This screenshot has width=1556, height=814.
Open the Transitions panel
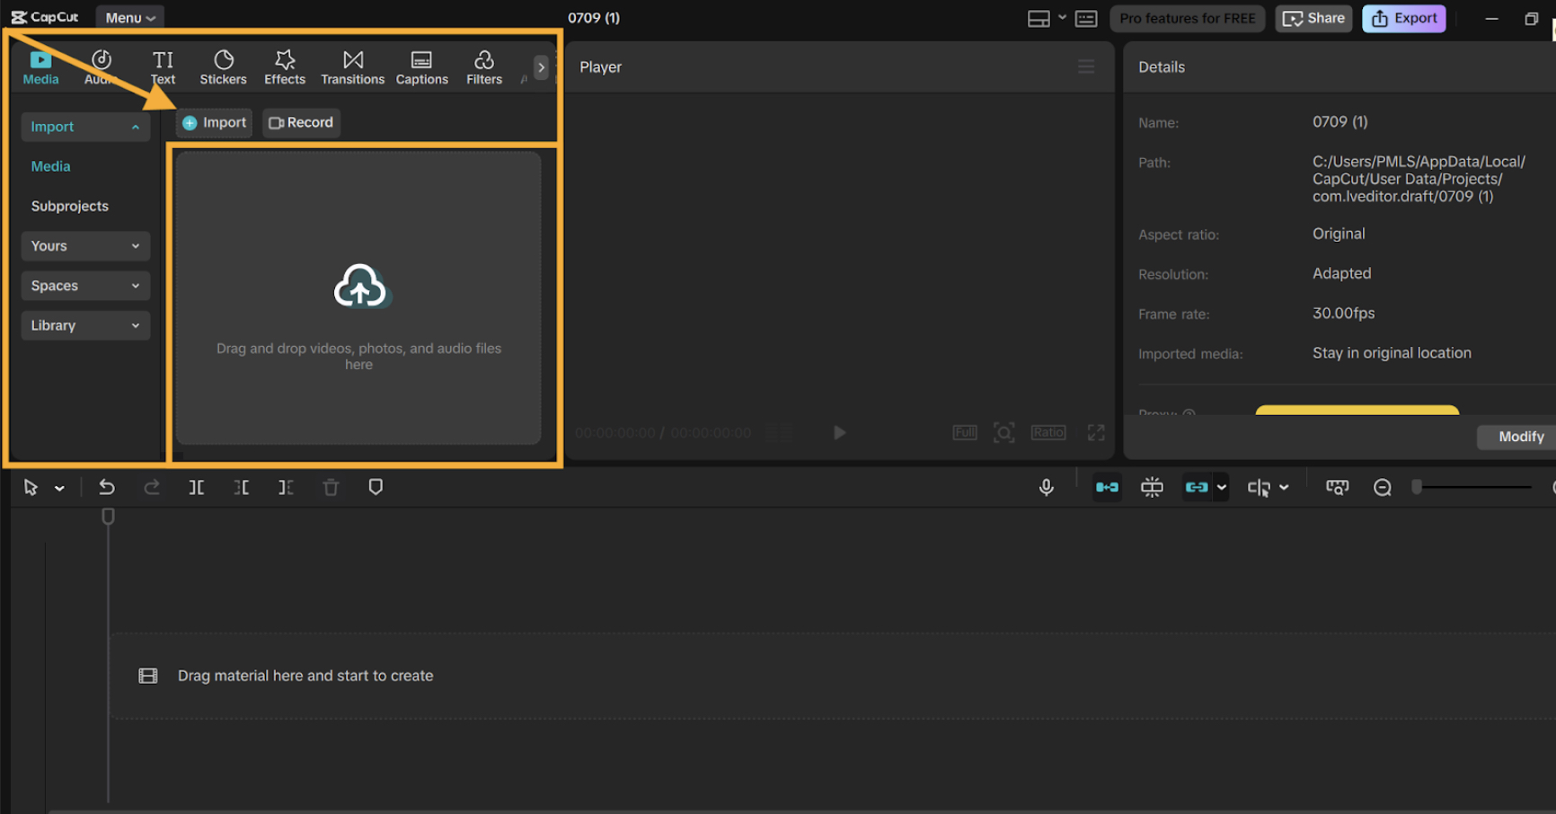(352, 67)
